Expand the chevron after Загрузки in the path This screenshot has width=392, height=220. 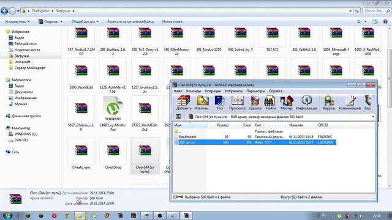(x=73, y=11)
